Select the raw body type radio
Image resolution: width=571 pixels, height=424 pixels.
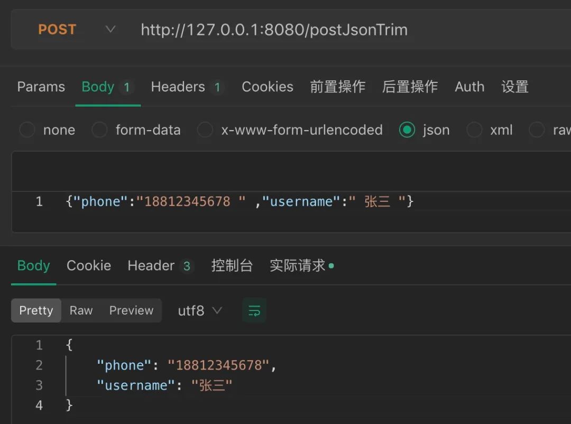pos(537,130)
